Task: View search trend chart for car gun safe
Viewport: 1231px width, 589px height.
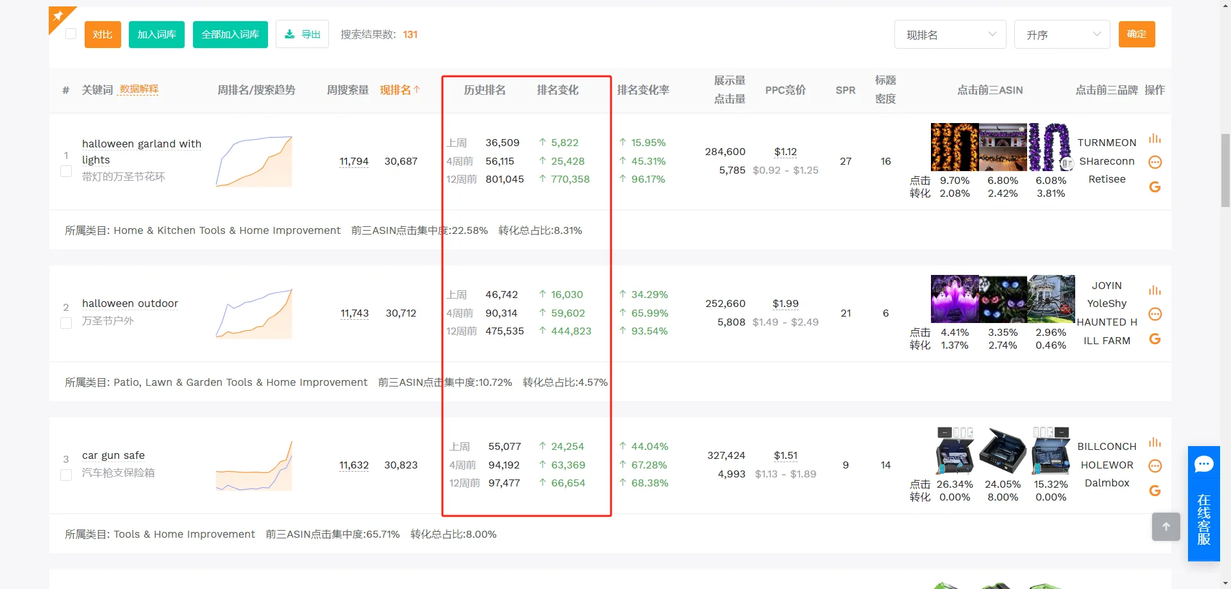Action: 254,465
